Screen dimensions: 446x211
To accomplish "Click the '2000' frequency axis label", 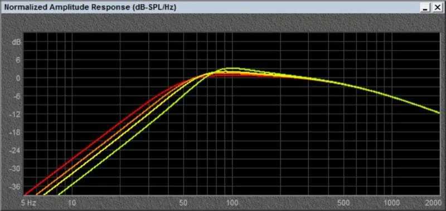I will pyautogui.click(x=434, y=203).
